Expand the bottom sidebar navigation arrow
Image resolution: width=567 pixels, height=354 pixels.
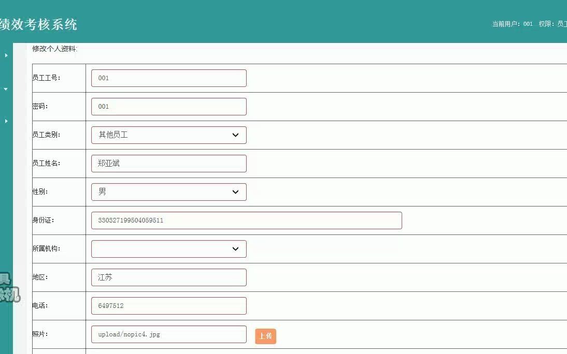pyautogui.click(x=6, y=121)
